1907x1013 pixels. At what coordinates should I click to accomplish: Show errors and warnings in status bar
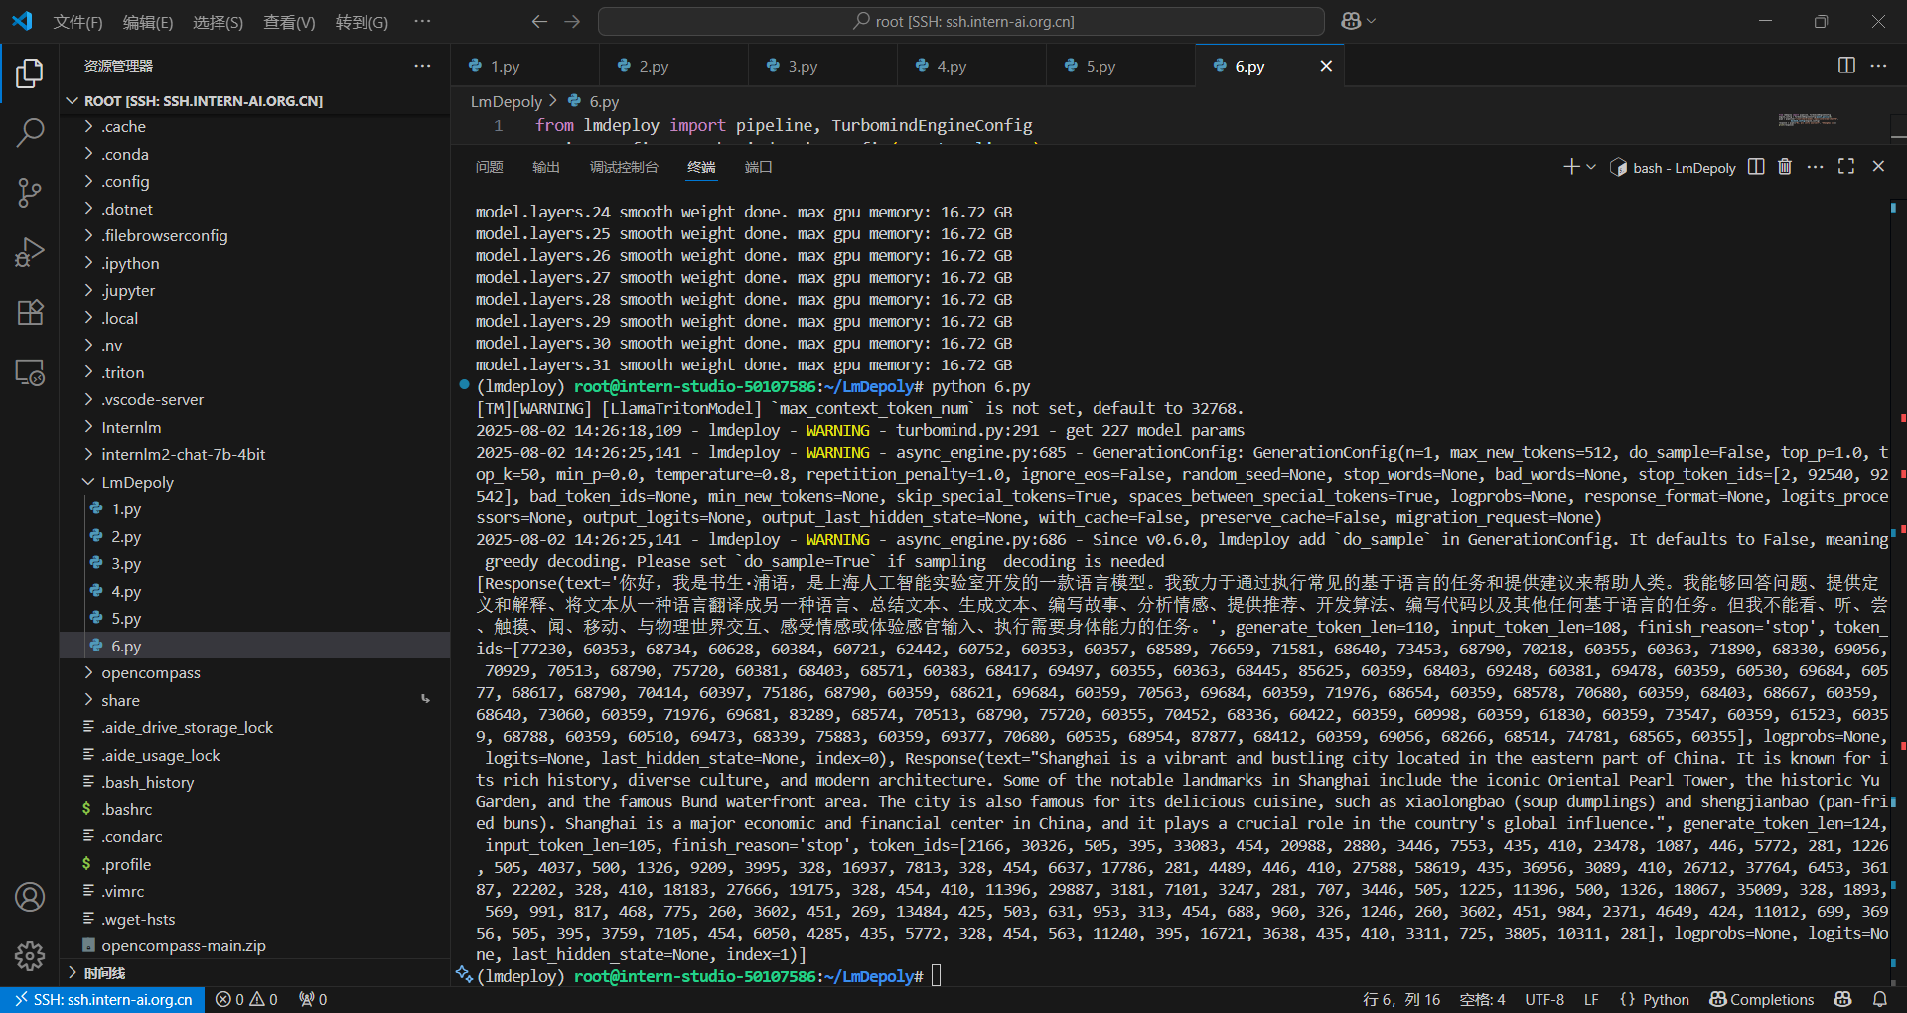[x=247, y=999]
